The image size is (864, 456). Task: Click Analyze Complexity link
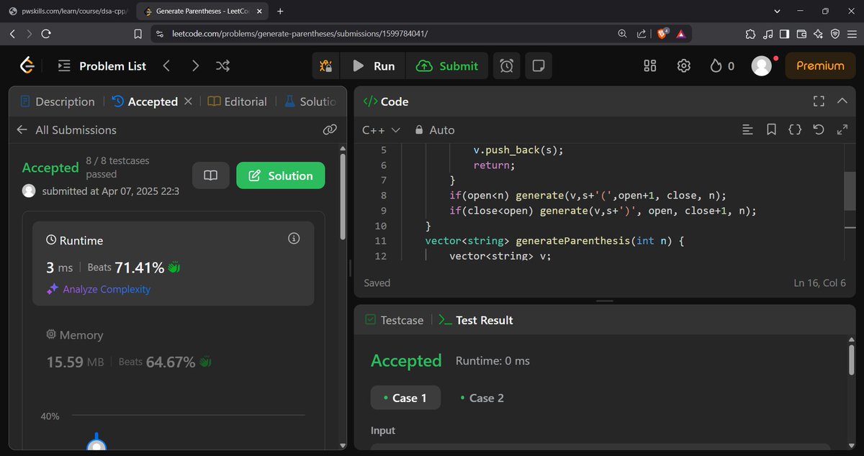[x=98, y=289]
